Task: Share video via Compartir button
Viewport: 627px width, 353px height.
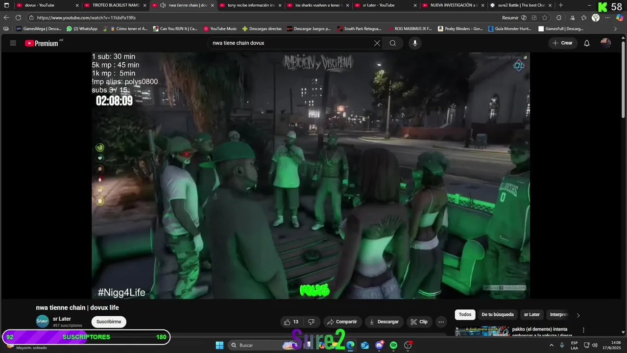Action: click(x=342, y=322)
